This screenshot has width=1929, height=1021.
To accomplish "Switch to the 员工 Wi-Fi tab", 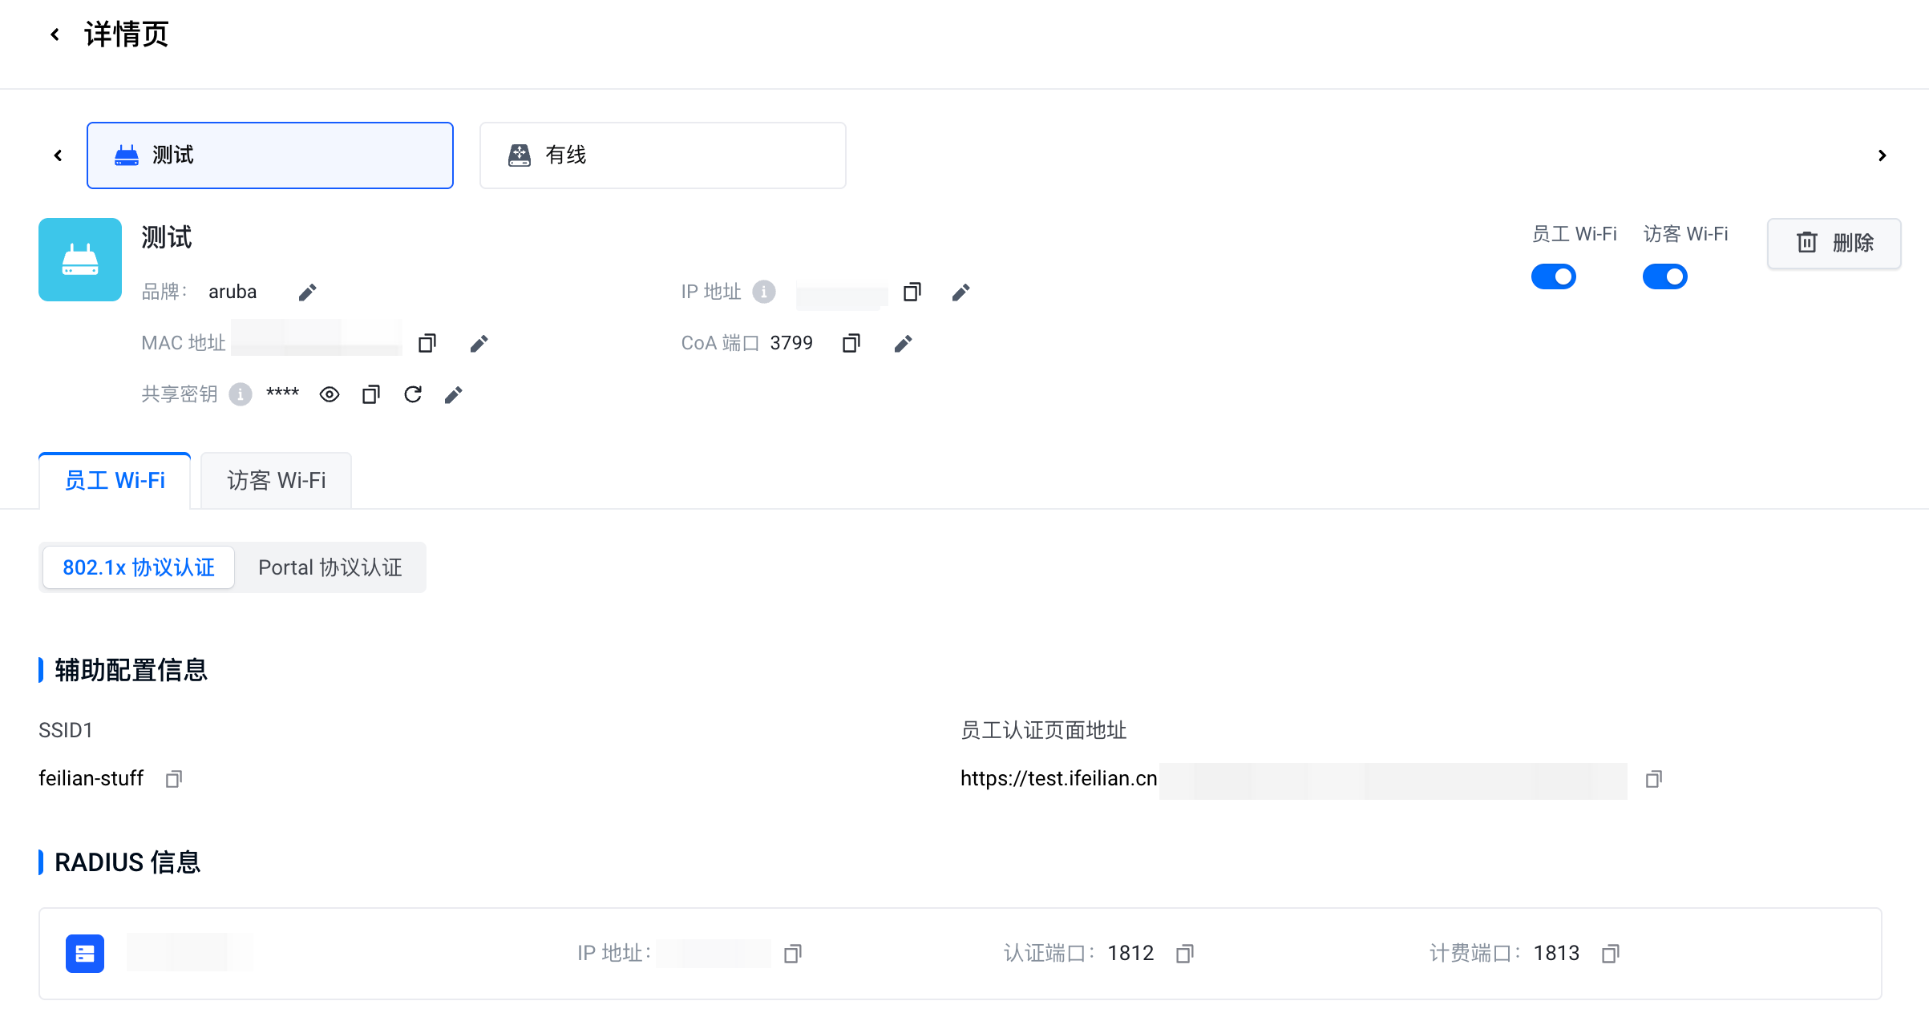I will click(x=115, y=481).
